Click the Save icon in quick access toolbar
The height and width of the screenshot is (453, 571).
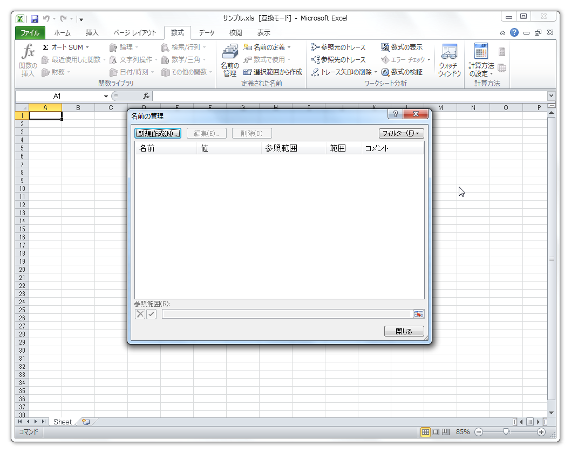(x=35, y=19)
